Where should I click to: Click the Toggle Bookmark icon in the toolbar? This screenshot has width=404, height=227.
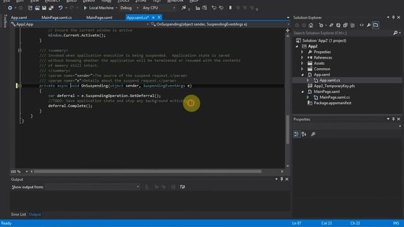230,8
